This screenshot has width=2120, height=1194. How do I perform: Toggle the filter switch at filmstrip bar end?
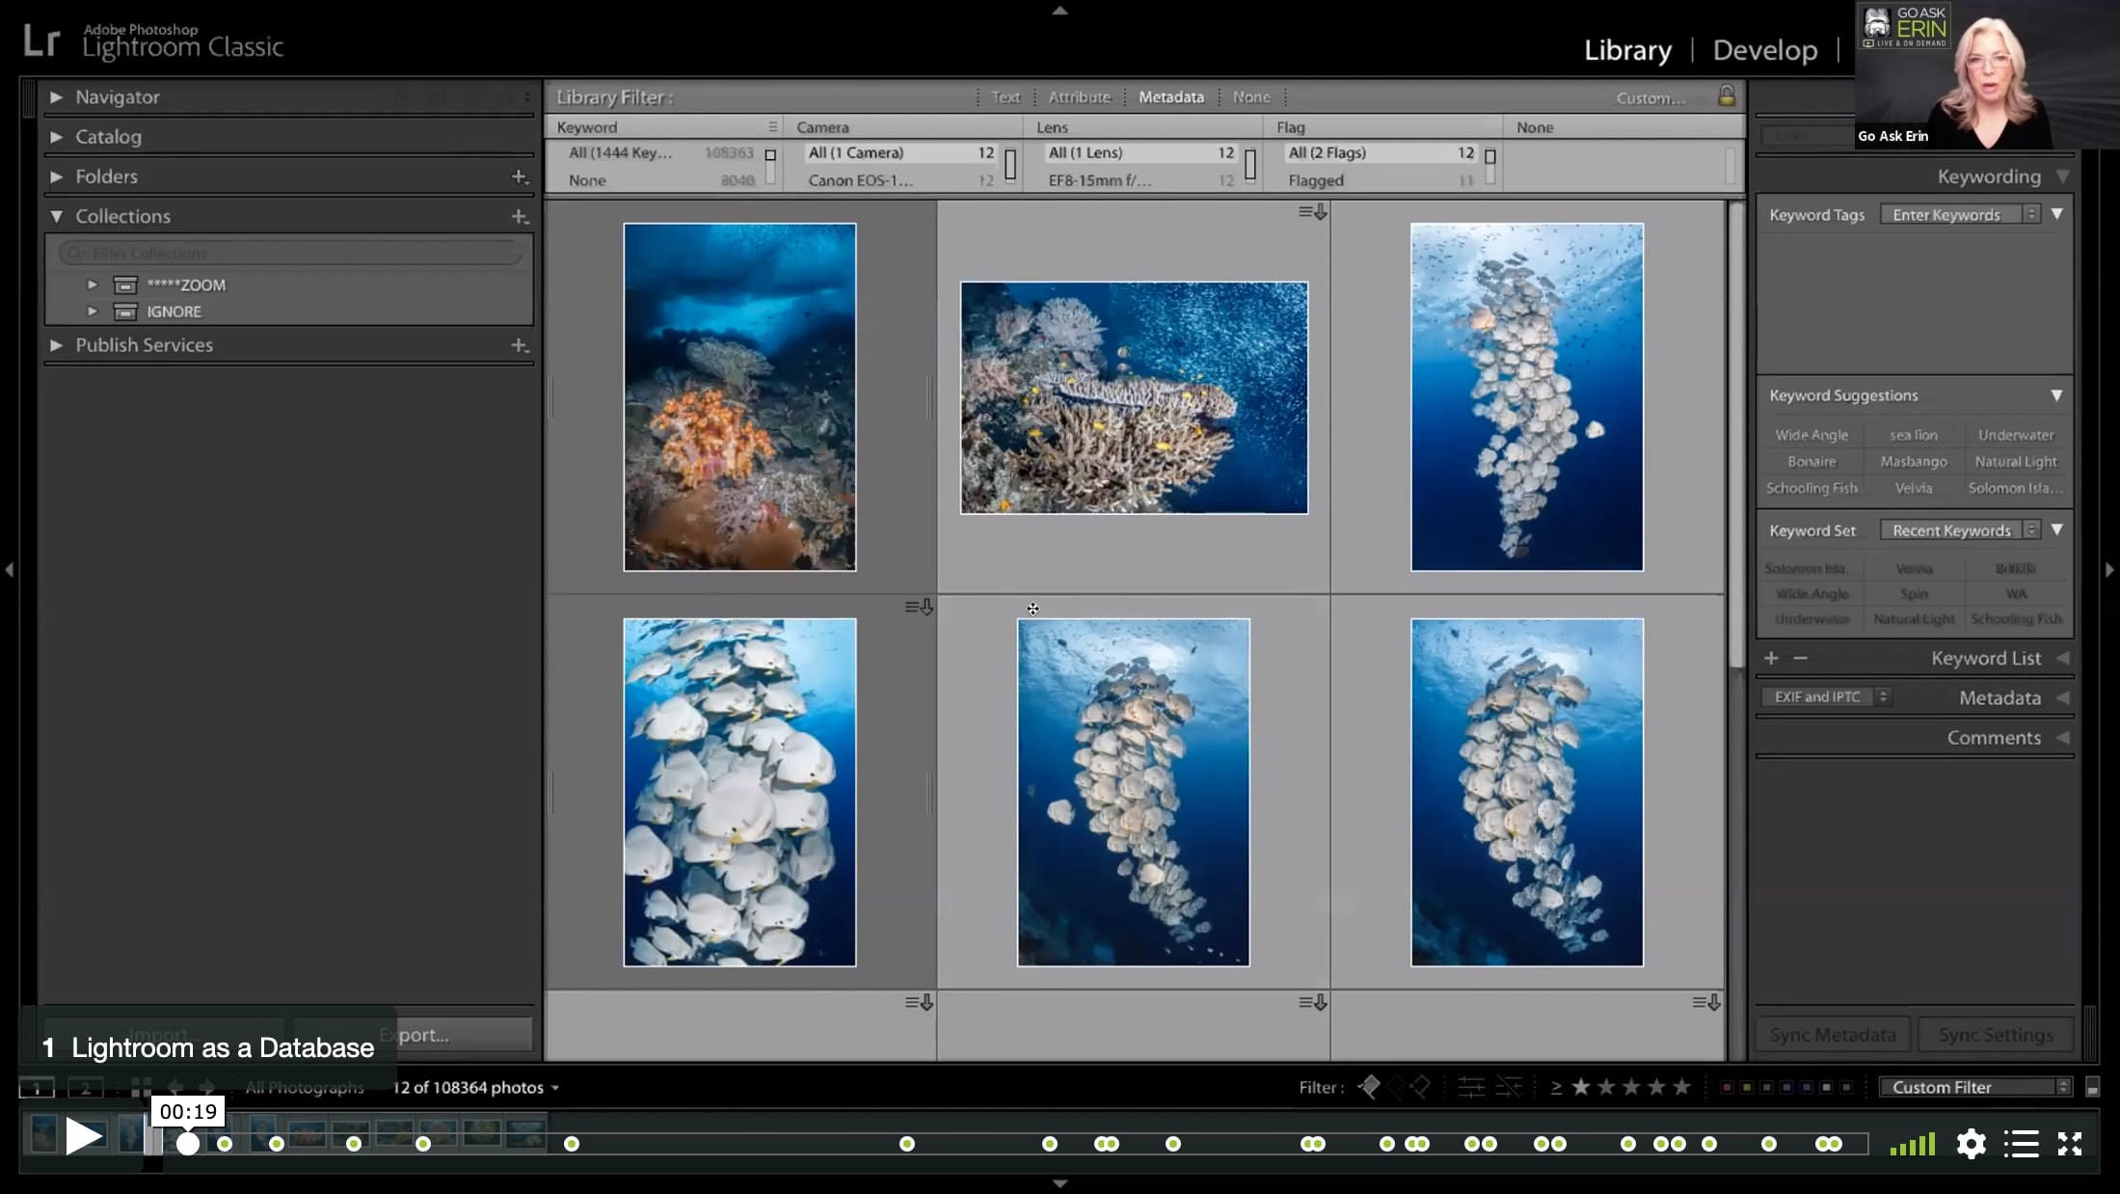pos(2092,1088)
